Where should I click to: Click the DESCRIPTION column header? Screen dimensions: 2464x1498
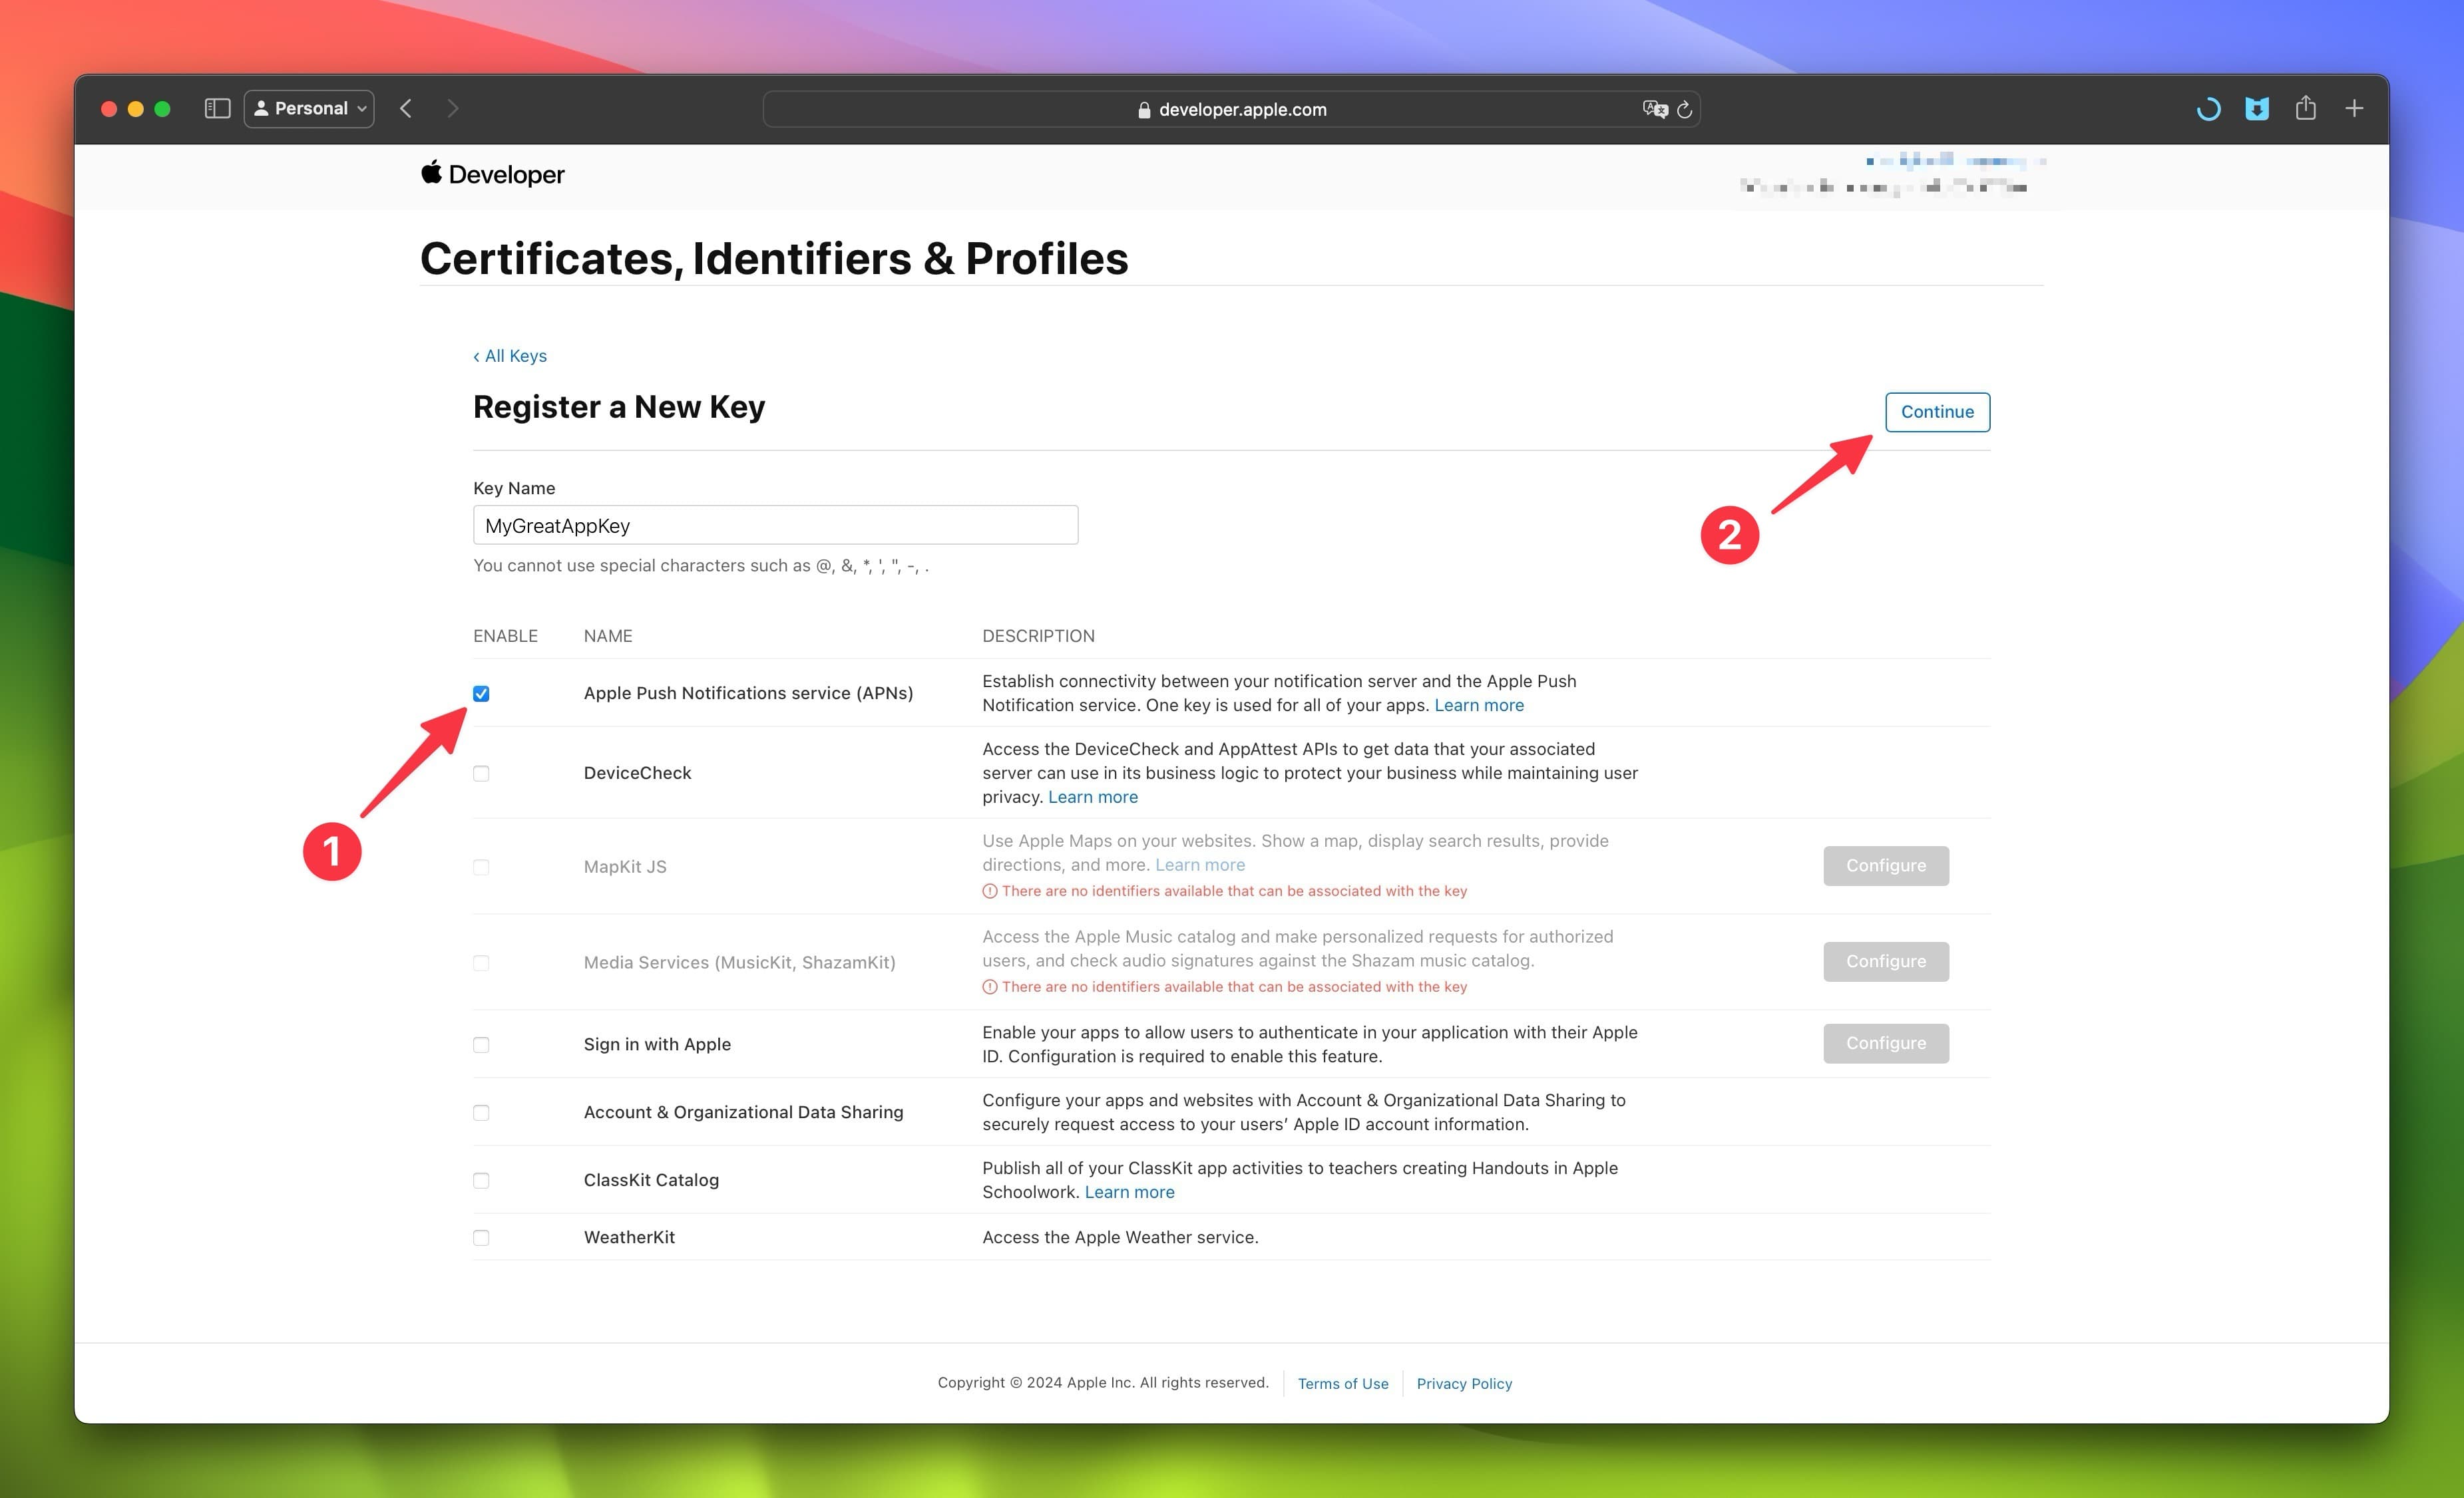point(1038,635)
